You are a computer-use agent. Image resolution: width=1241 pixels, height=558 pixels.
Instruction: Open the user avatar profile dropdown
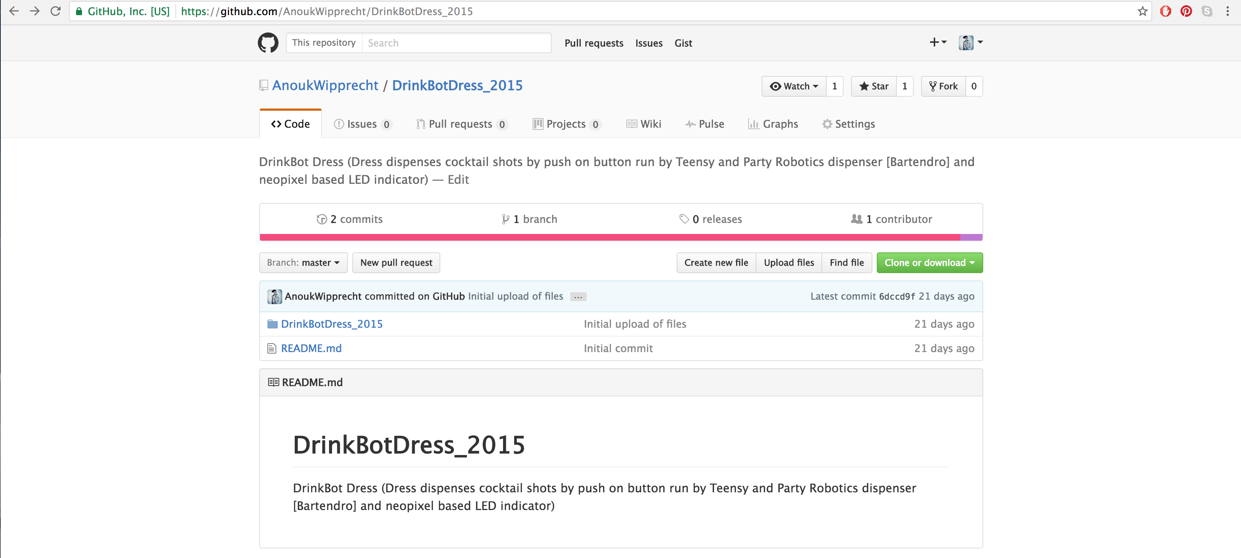(x=970, y=42)
